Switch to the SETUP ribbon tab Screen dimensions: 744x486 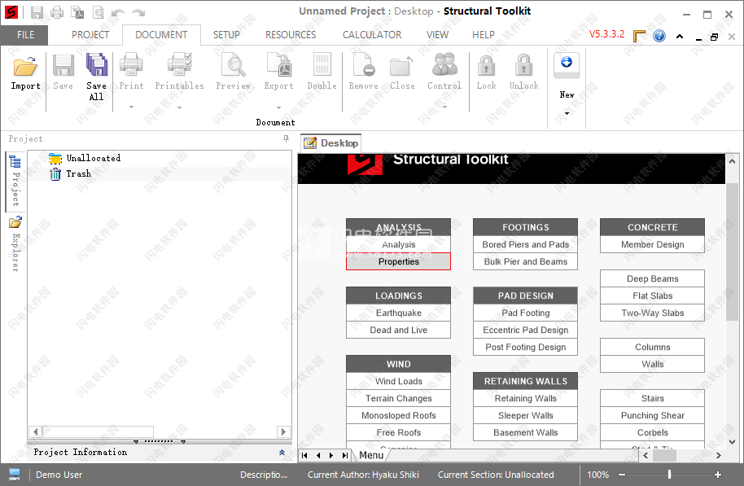[x=226, y=35]
